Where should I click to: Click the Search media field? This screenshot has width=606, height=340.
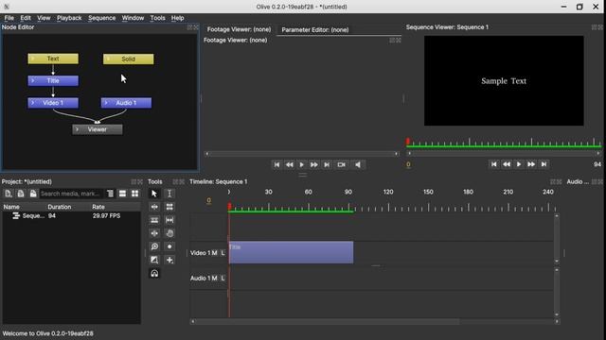click(x=72, y=194)
